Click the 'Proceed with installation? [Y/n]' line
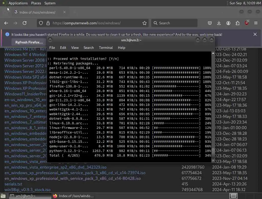 point(83,59)
